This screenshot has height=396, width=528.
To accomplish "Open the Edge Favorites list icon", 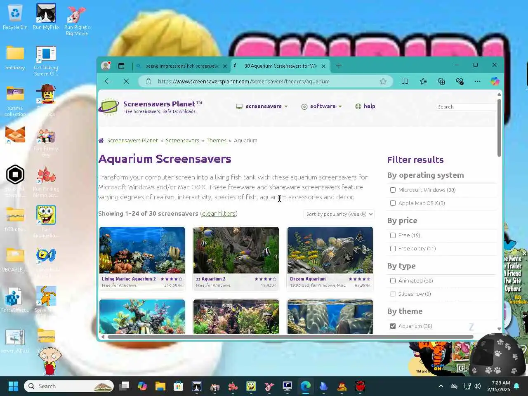I will 423,81.
